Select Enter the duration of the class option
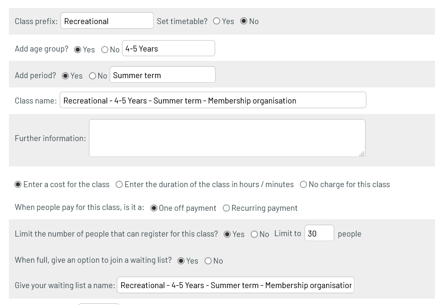The image size is (435, 305). click(119, 185)
